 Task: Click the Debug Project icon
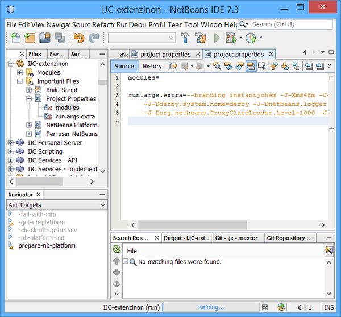click(x=231, y=38)
